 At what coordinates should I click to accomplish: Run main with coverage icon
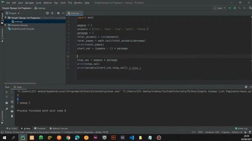(239, 8)
